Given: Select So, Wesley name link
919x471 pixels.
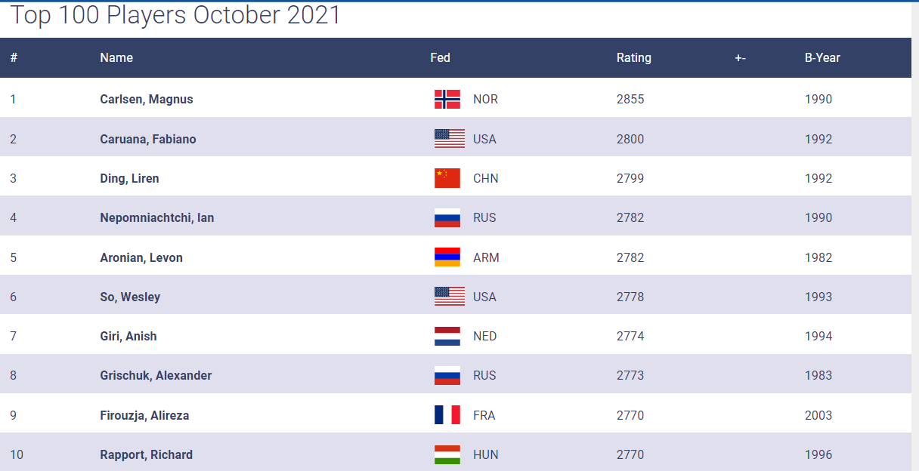Looking at the screenshot, I should coord(130,297).
